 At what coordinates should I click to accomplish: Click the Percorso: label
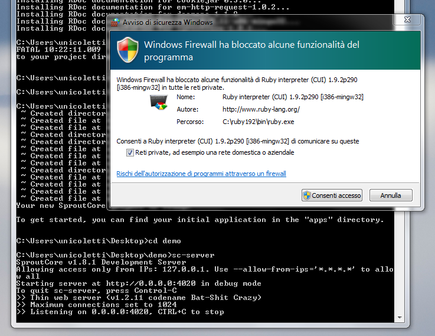click(190, 122)
